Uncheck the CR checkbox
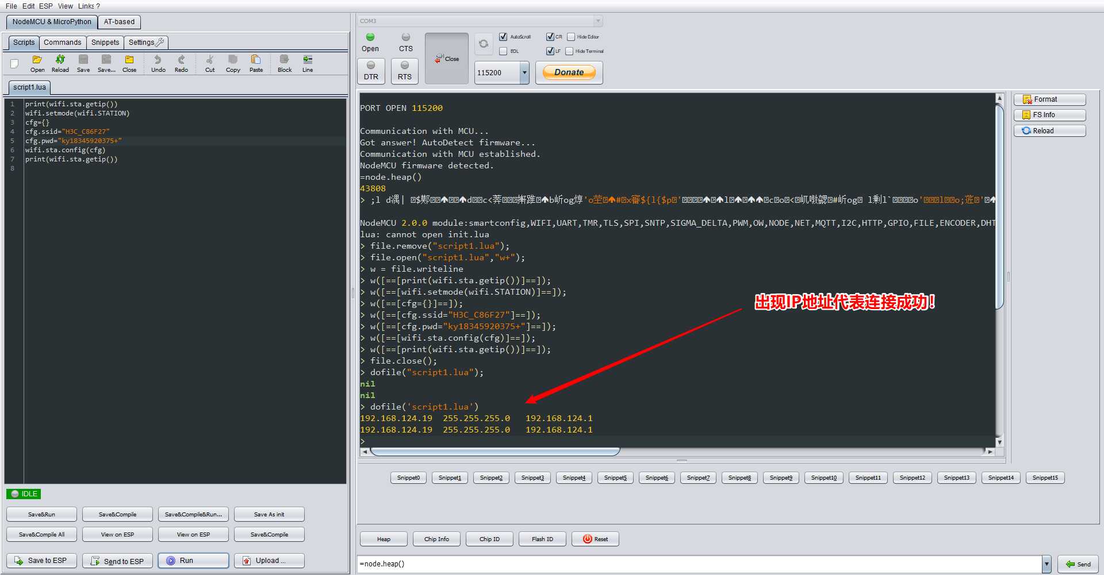The image size is (1104, 575). (x=550, y=37)
